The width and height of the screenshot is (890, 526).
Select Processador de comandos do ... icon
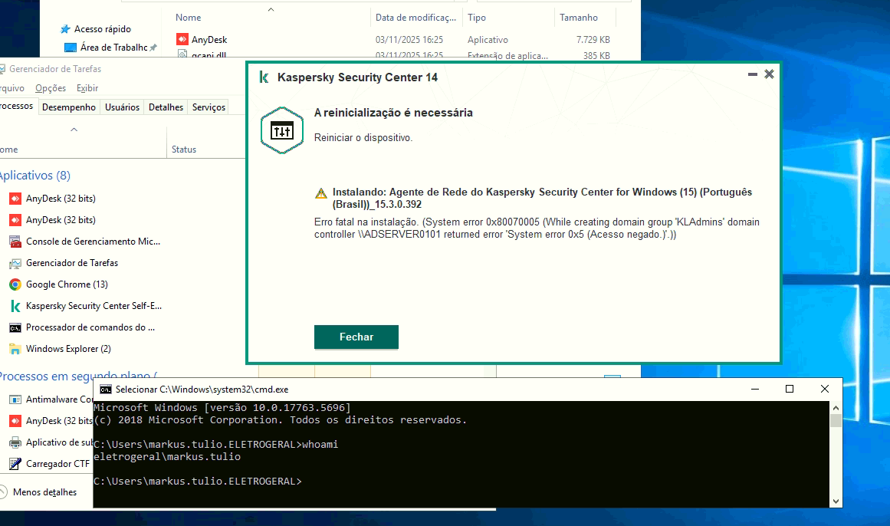tap(15, 327)
